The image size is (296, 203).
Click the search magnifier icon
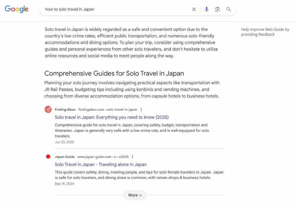[229, 9]
